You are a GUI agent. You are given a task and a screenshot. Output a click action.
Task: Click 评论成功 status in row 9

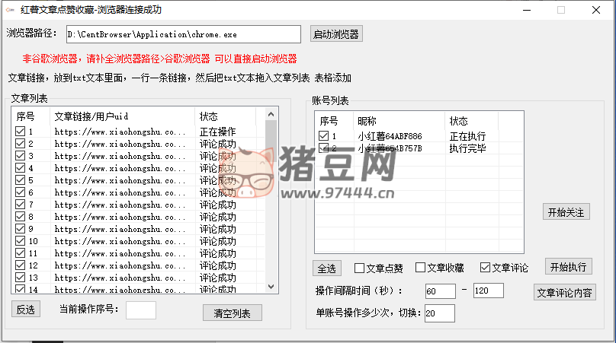pyautogui.click(x=217, y=229)
